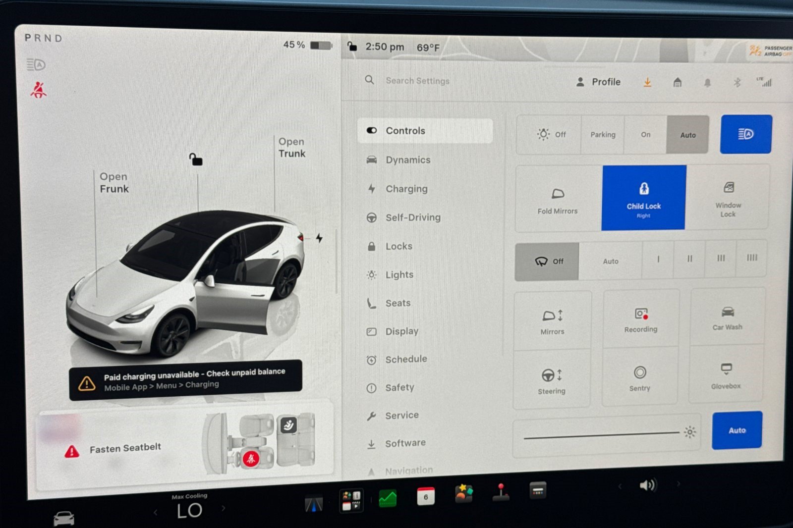Image resolution: width=793 pixels, height=528 pixels.
Task: Toggle Auto display brightness button
Action: pos(737,430)
